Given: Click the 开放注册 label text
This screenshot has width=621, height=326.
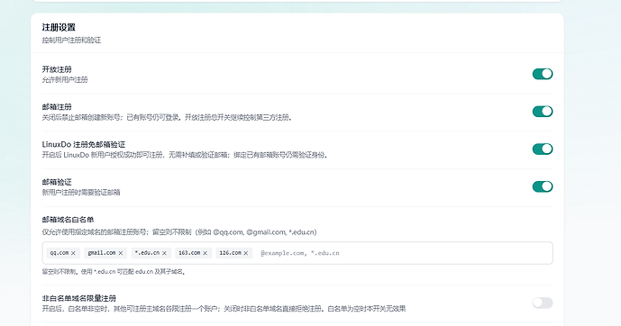Looking at the screenshot, I should coord(57,69).
